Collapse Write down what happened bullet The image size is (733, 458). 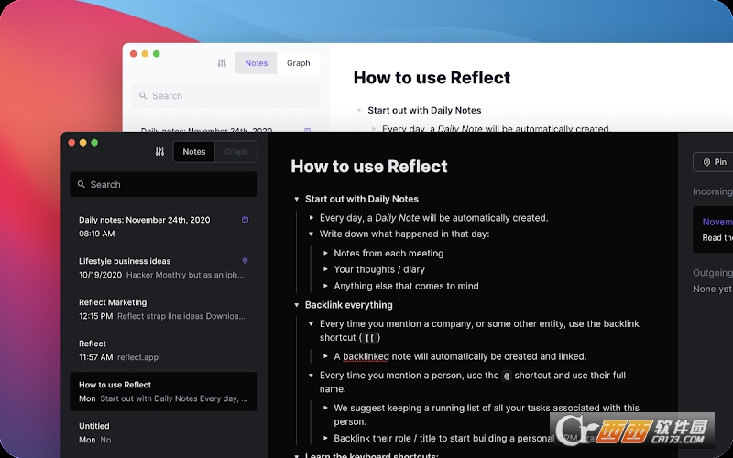311,234
